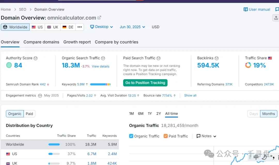279x165 pixels.
Task: Switch chart granularity to Months
Action: click(x=268, y=114)
